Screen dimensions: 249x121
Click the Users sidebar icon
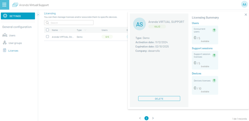tap(5, 35)
